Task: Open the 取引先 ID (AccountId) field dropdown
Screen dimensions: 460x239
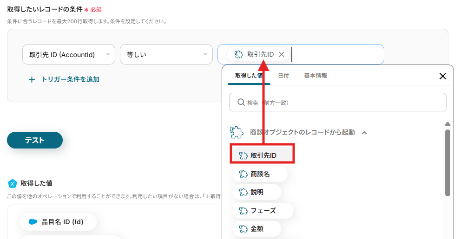Action: pyautogui.click(x=69, y=54)
